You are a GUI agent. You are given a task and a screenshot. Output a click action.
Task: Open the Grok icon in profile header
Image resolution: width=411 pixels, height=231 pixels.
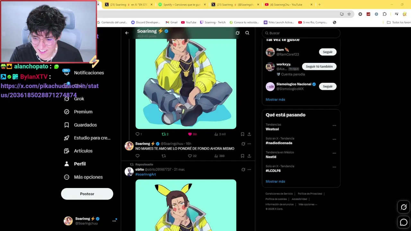pyautogui.click(x=238, y=33)
